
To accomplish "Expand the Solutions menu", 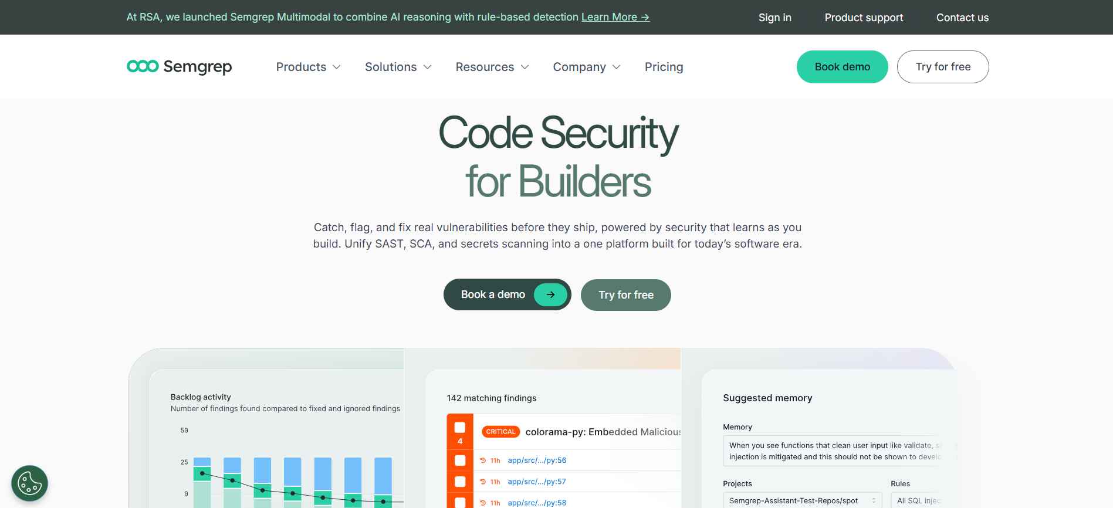I will [398, 67].
